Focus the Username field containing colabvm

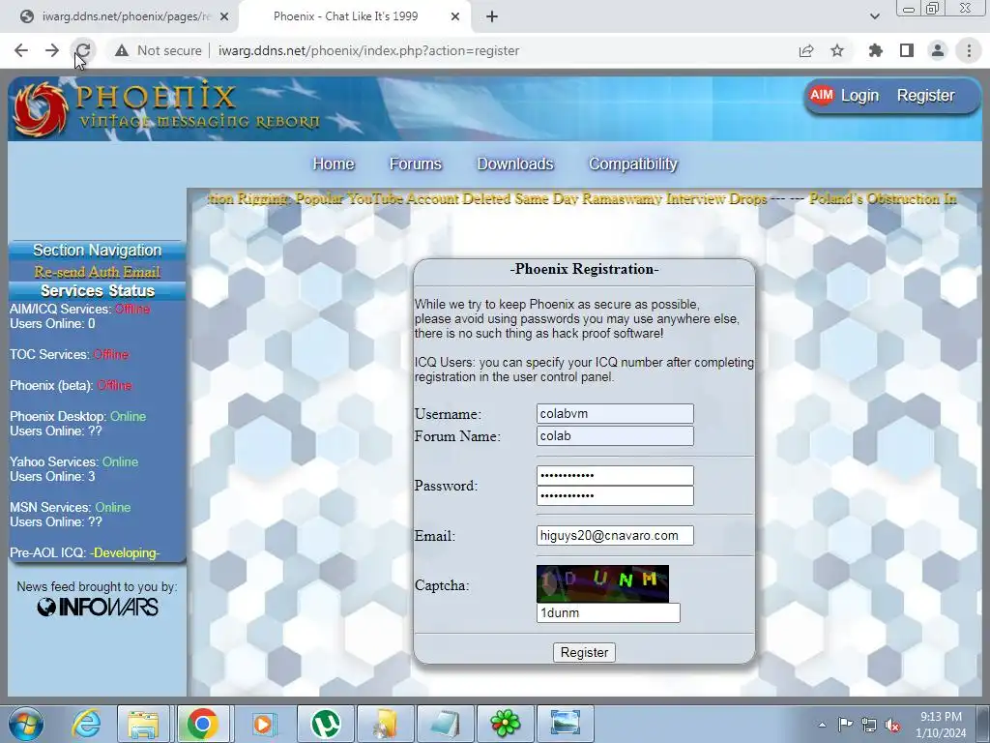click(615, 414)
